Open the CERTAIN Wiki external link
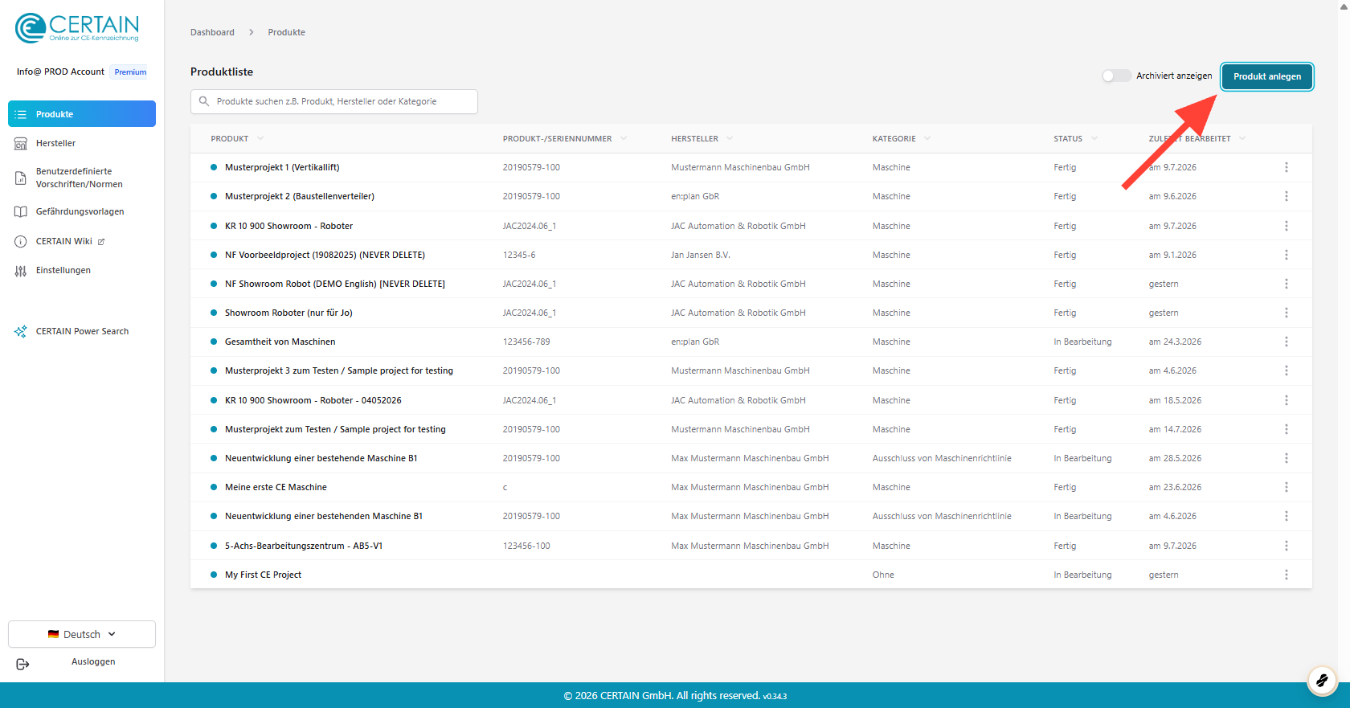 pos(71,241)
